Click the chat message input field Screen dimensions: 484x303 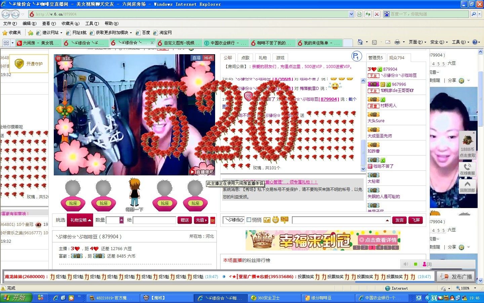pos(339,220)
